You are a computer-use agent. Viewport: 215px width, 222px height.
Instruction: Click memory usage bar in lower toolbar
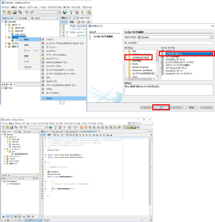point(129,127)
